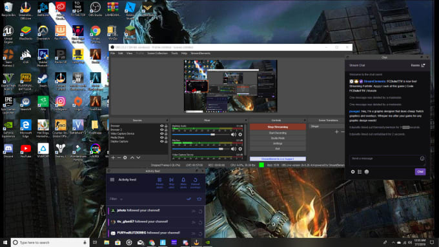The height and width of the screenshot is (247, 439).
Task: Open emote picker in chat message box
Action: click(x=422, y=159)
